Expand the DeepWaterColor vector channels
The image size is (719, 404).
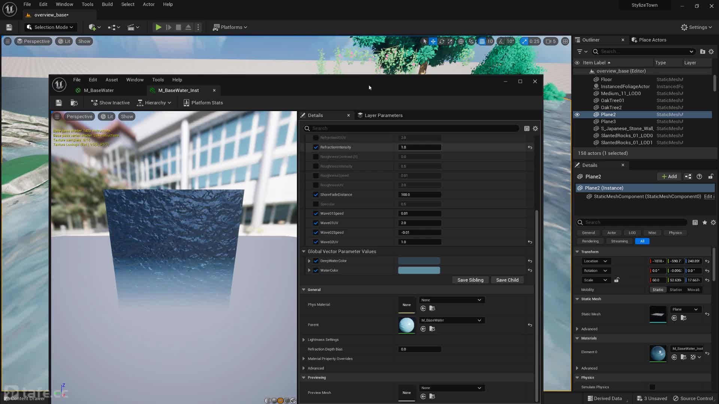click(309, 261)
